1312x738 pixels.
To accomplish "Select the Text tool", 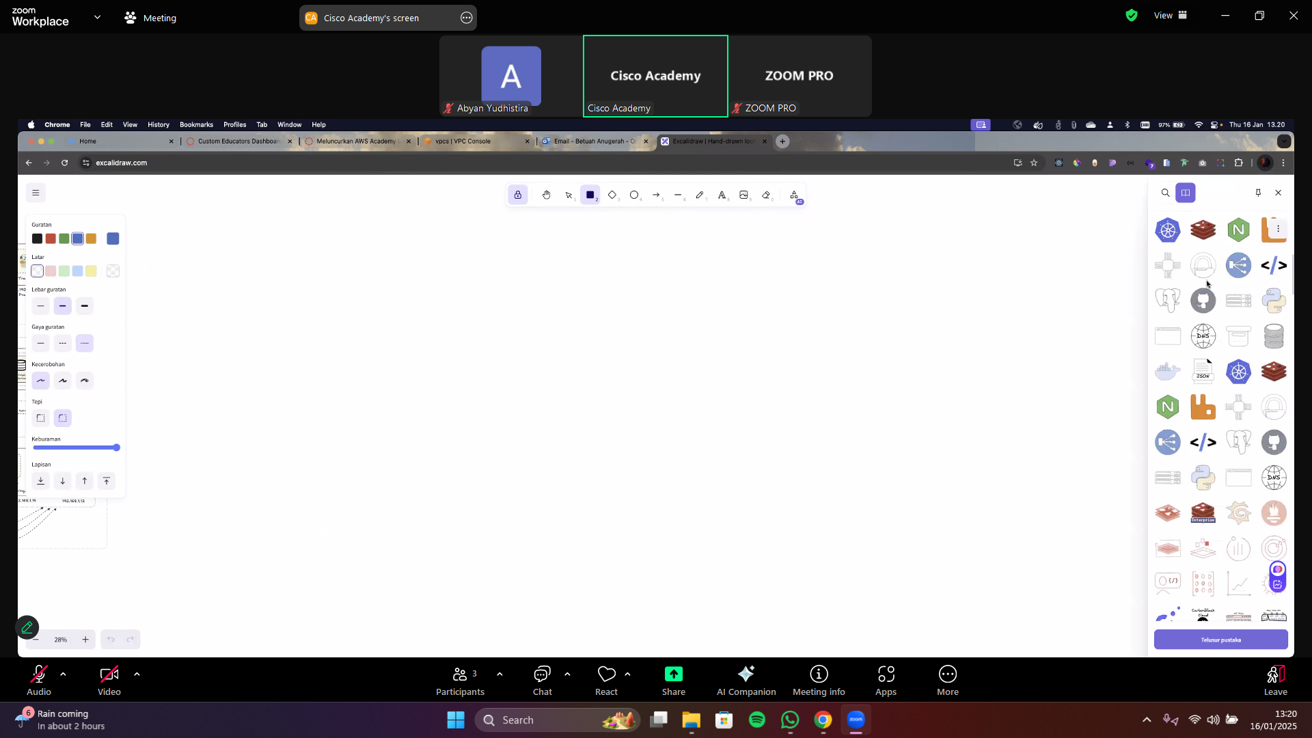I will click(x=722, y=195).
